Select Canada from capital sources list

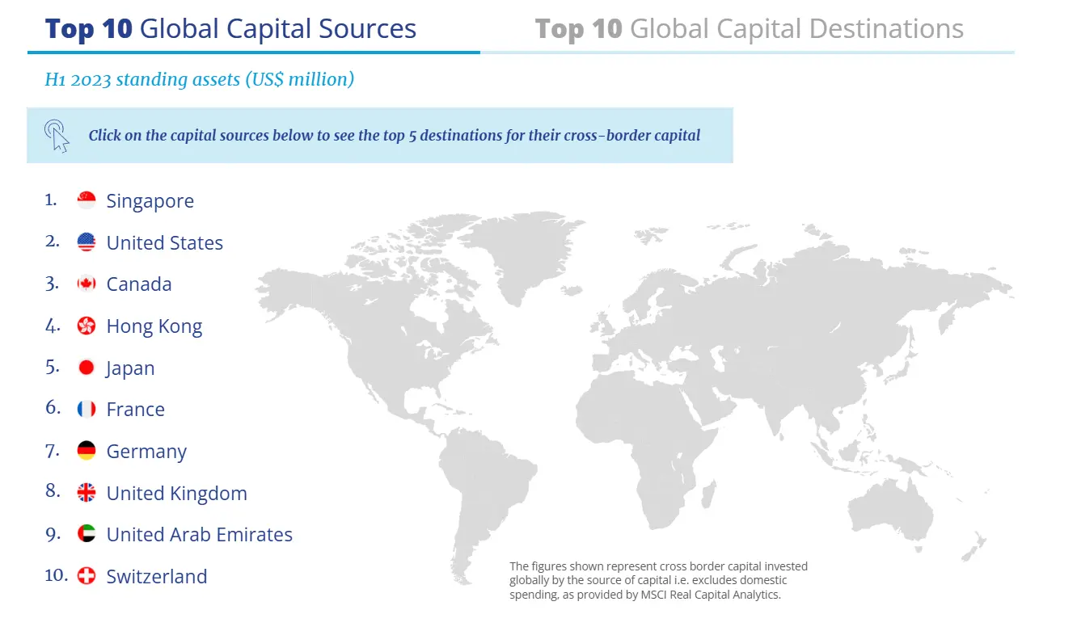tap(139, 284)
